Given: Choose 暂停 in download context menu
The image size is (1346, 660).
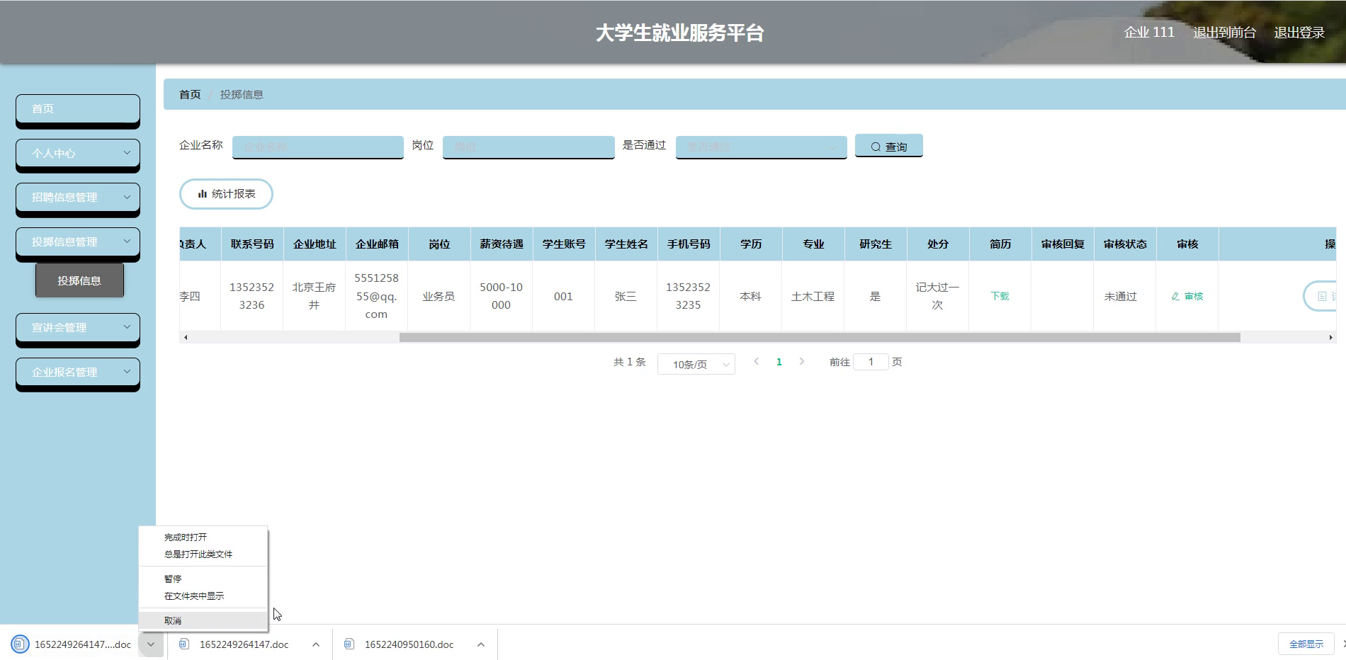Looking at the screenshot, I should (203, 579).
